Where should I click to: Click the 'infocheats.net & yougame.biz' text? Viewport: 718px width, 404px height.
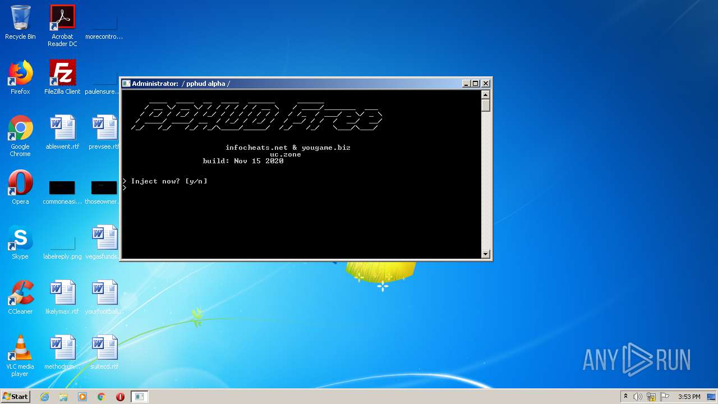tap(288, 148)
